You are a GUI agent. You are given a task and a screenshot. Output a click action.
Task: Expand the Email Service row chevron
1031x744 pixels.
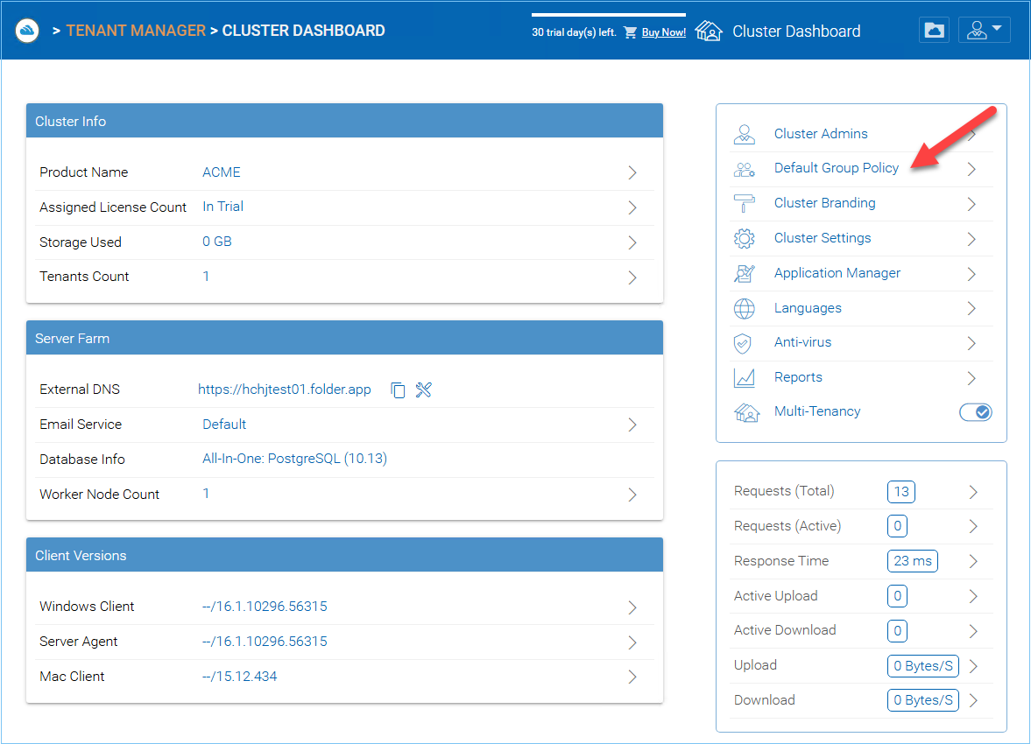pyautogui.click(x=632, y=425)
